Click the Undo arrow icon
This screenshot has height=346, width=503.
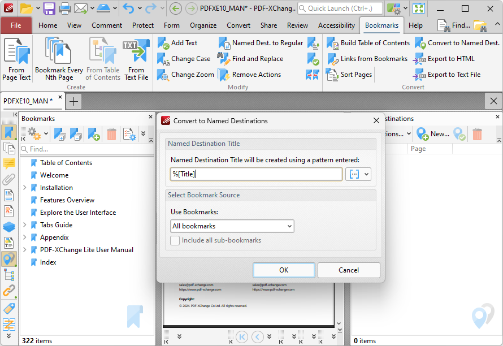[x=129, y=8]
